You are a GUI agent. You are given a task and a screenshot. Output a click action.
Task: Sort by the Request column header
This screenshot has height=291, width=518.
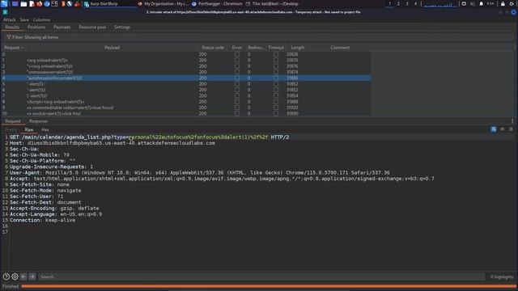click(x=13, y=48)
